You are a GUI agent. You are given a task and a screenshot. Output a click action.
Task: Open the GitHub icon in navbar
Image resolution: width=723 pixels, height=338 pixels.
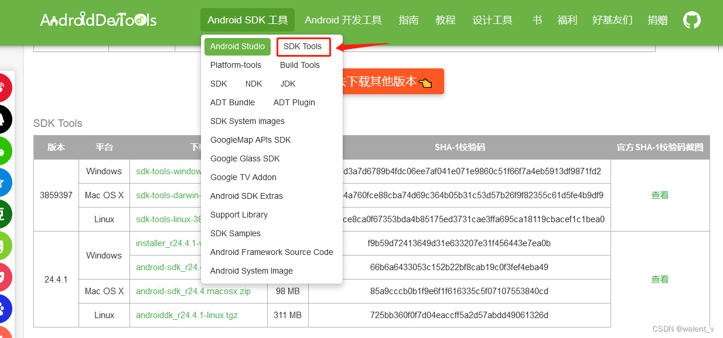coord(692,20)
